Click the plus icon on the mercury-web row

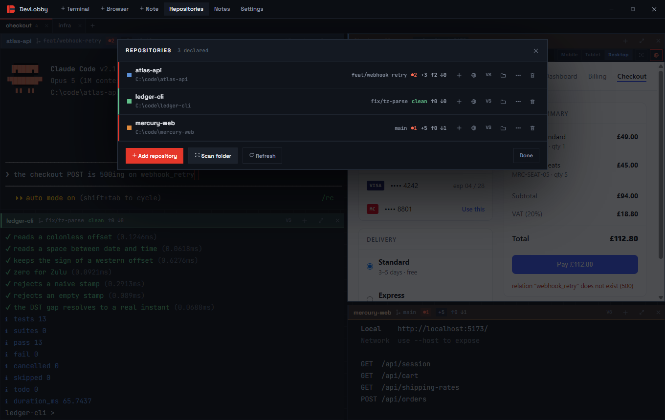(x=459, y=128)
